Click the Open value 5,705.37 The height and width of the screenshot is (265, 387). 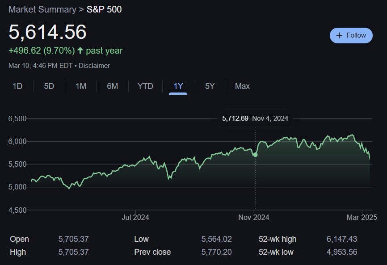73,239
